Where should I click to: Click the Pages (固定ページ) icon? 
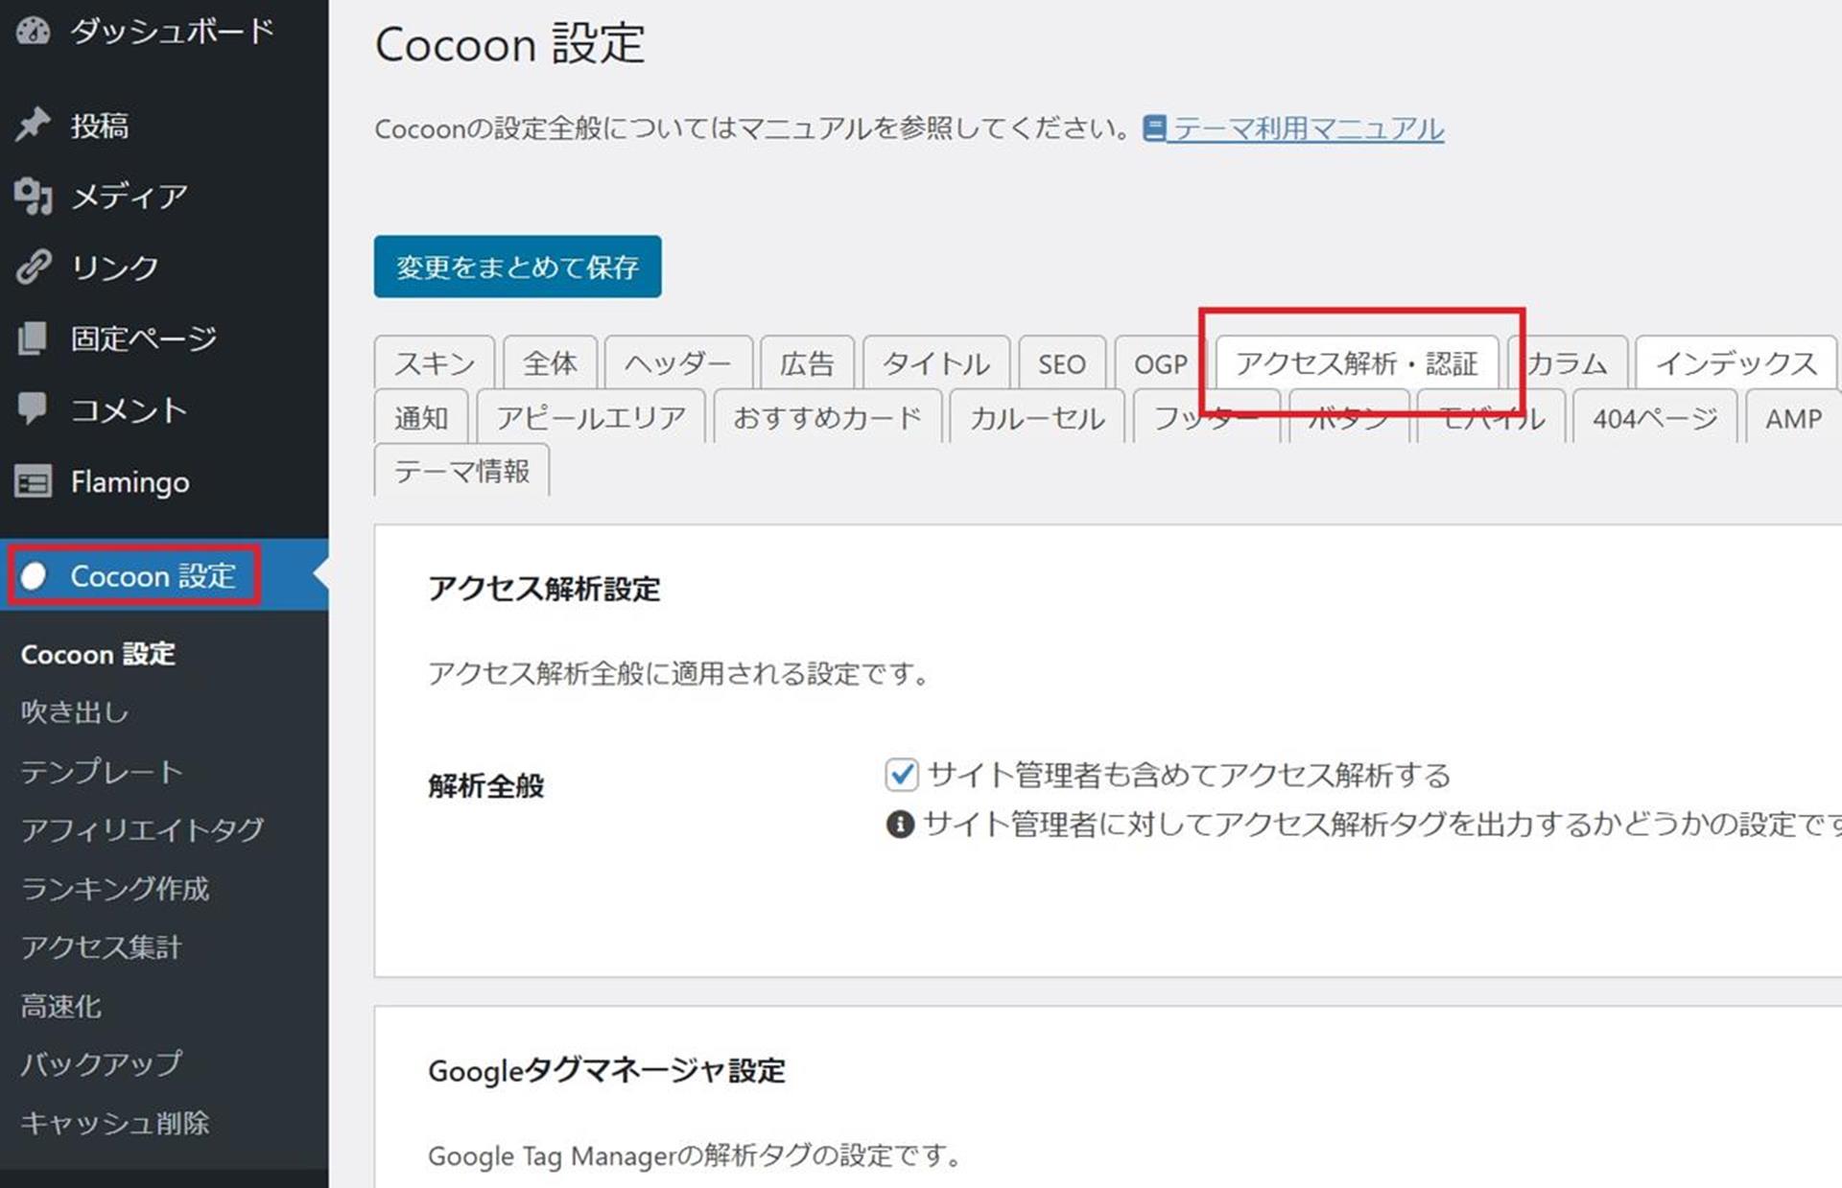33,338
